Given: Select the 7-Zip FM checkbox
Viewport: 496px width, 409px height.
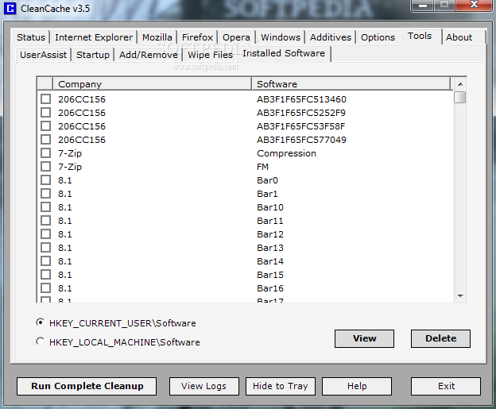Looking at the screenshot, I should (x=45, y=167).
